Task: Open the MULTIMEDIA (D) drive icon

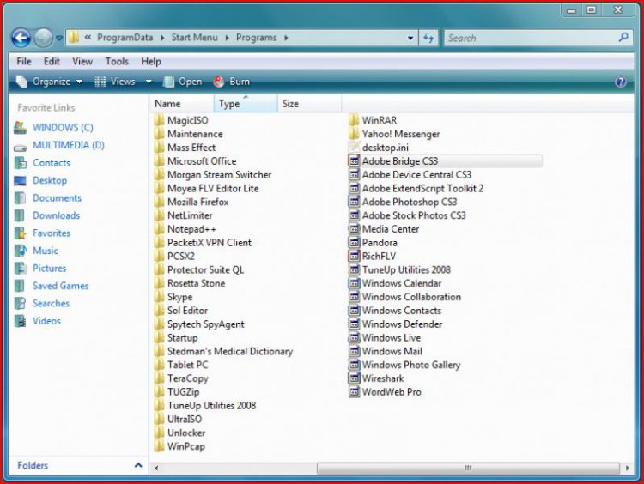Action: pyautogui.click(x=20, y=146)
